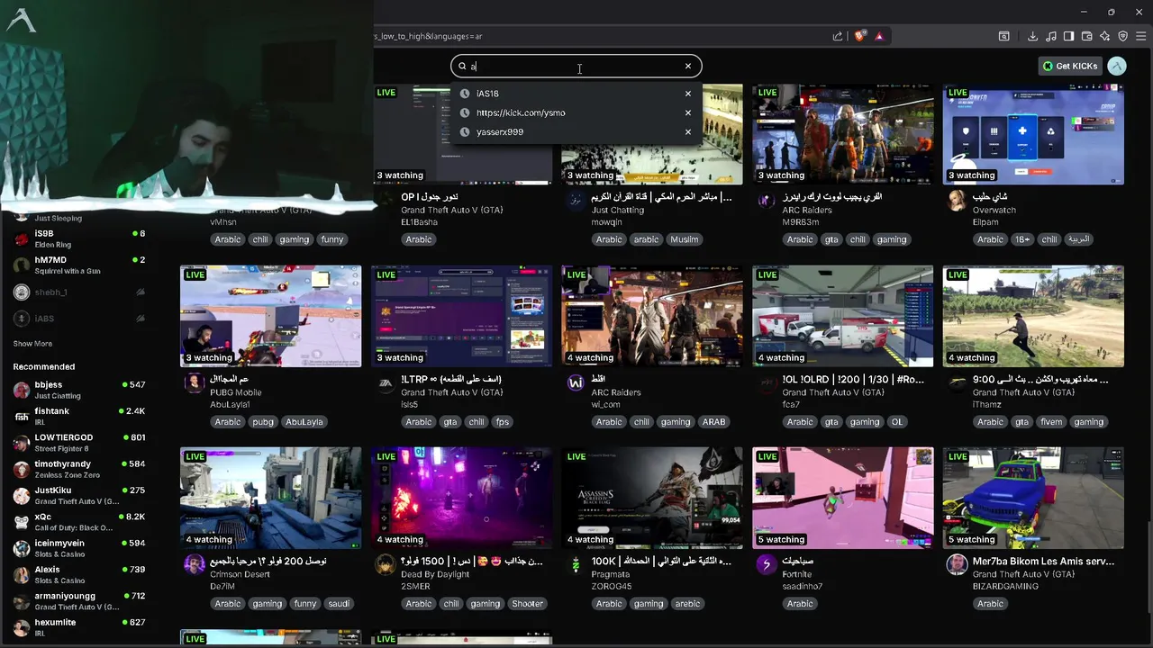Screen dimensions: 1153x648
Task: Open recommended channel fishtank
Action: 79,416
